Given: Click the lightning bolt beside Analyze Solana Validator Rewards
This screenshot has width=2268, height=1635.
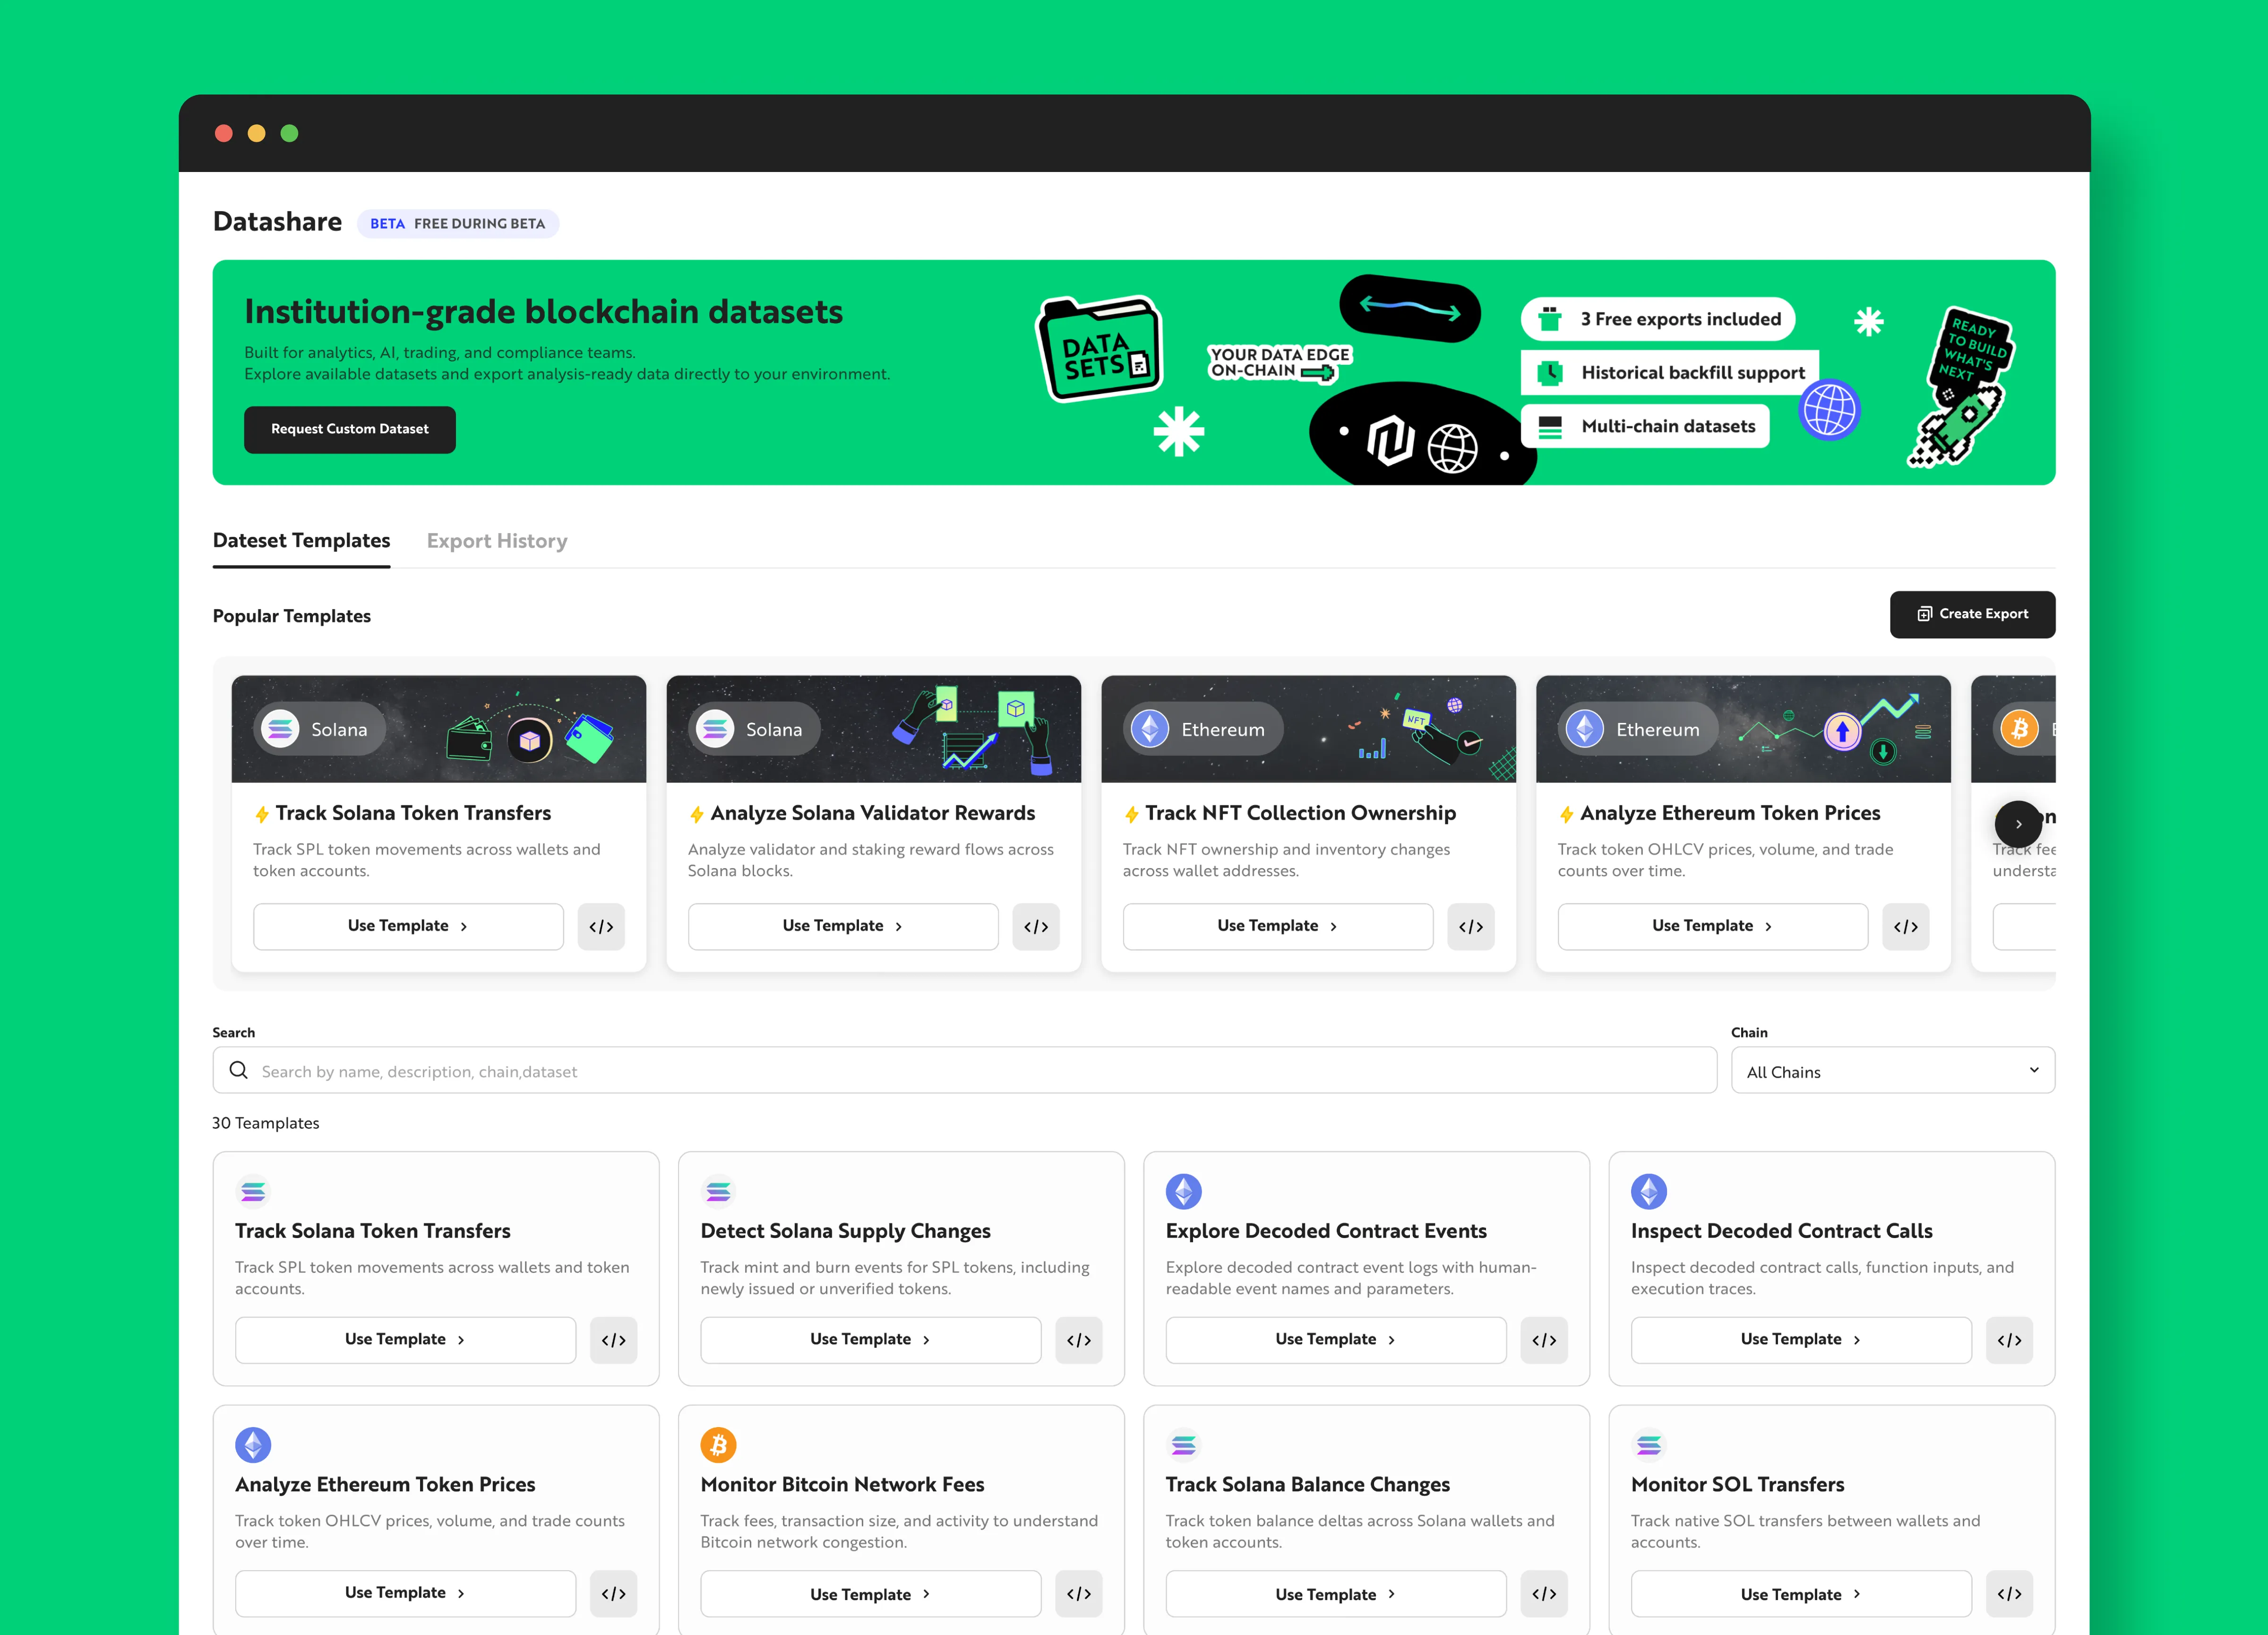Looking at the screenshot, I should click(697, 814).
